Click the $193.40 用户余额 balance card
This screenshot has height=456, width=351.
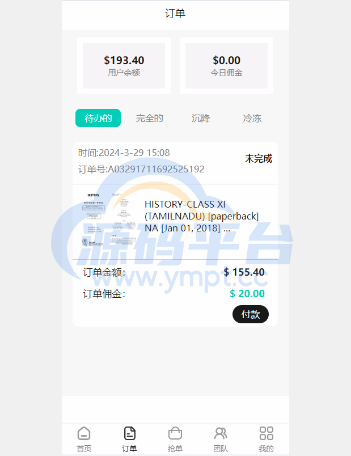[x=124, y=66]
